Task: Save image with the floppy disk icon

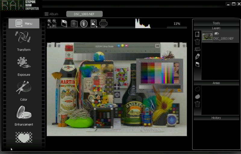Action: point(64,24)
